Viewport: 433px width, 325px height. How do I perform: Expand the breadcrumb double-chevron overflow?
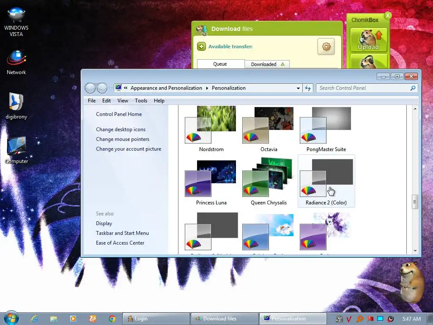tap(126, 88)
